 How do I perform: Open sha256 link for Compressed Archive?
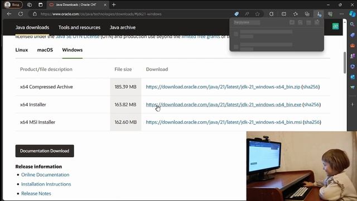(310, 87)
